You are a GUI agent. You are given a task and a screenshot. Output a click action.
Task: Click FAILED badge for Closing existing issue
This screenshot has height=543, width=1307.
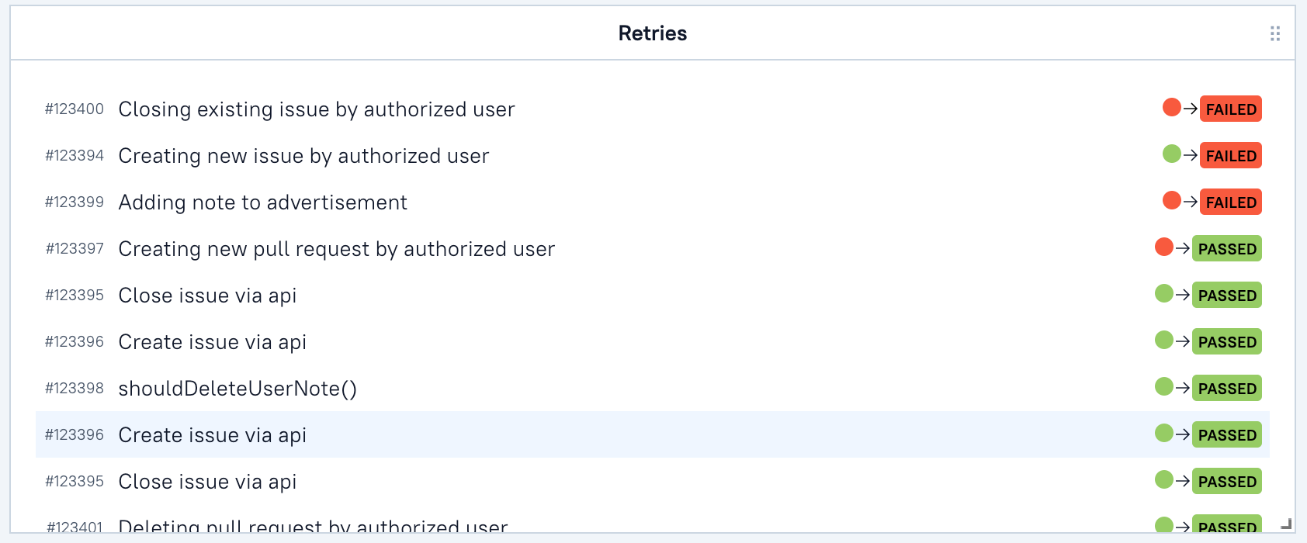1230,109
